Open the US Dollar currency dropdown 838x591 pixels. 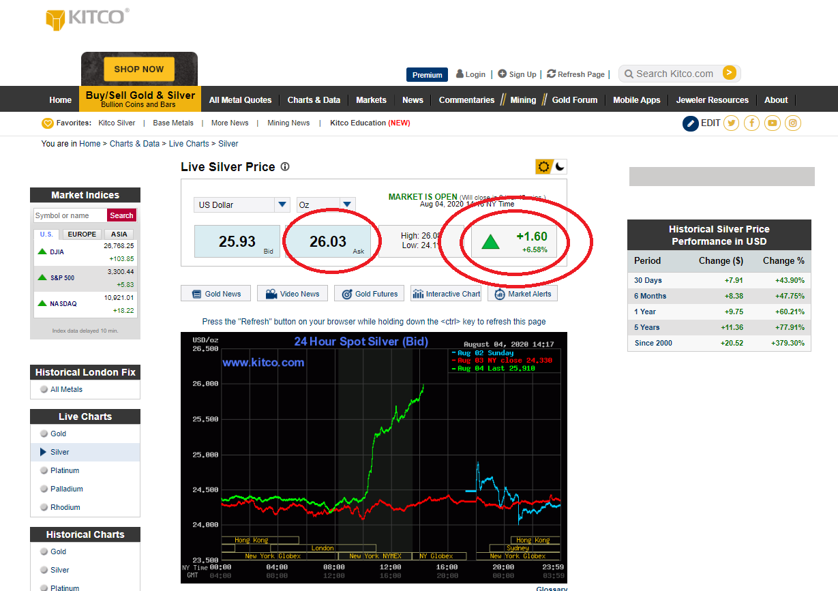pyautogui.click(x=243, y=204)
